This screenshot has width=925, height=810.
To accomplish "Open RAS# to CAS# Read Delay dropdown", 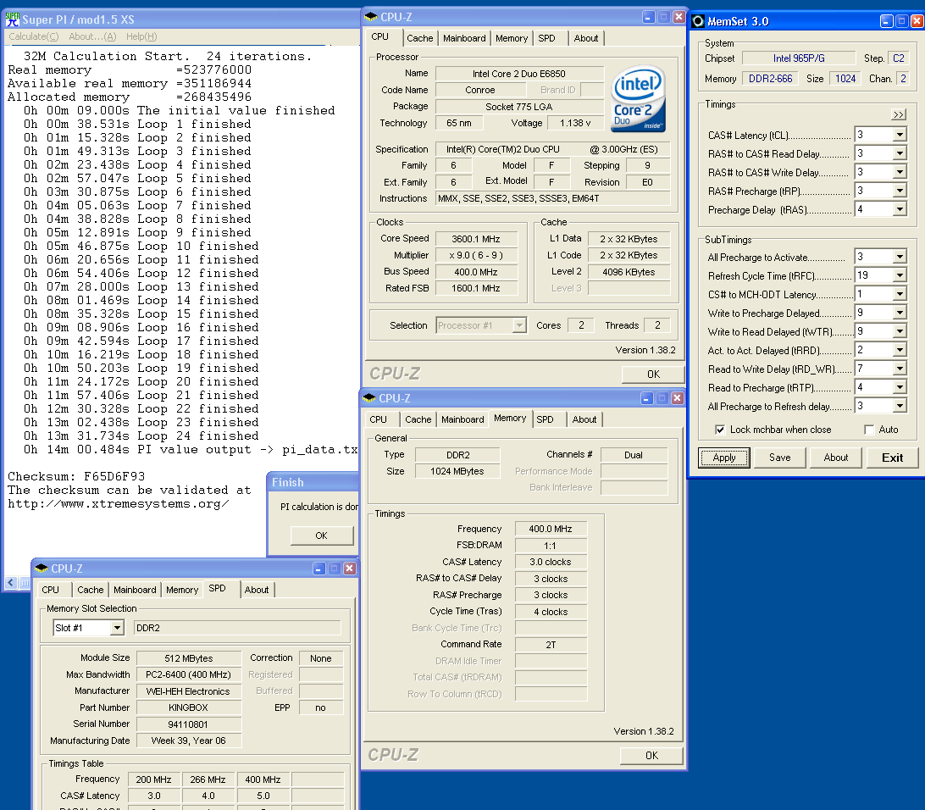I will 900,153.
